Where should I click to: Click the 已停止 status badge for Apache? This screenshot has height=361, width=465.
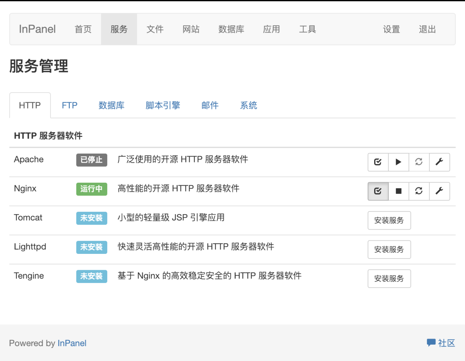tap(92, 160)
